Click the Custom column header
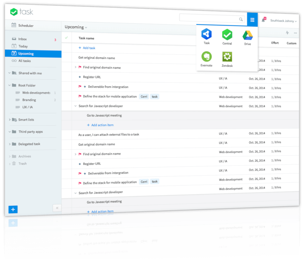This screenshot has height=259, width=304. [x=291, y=43]
